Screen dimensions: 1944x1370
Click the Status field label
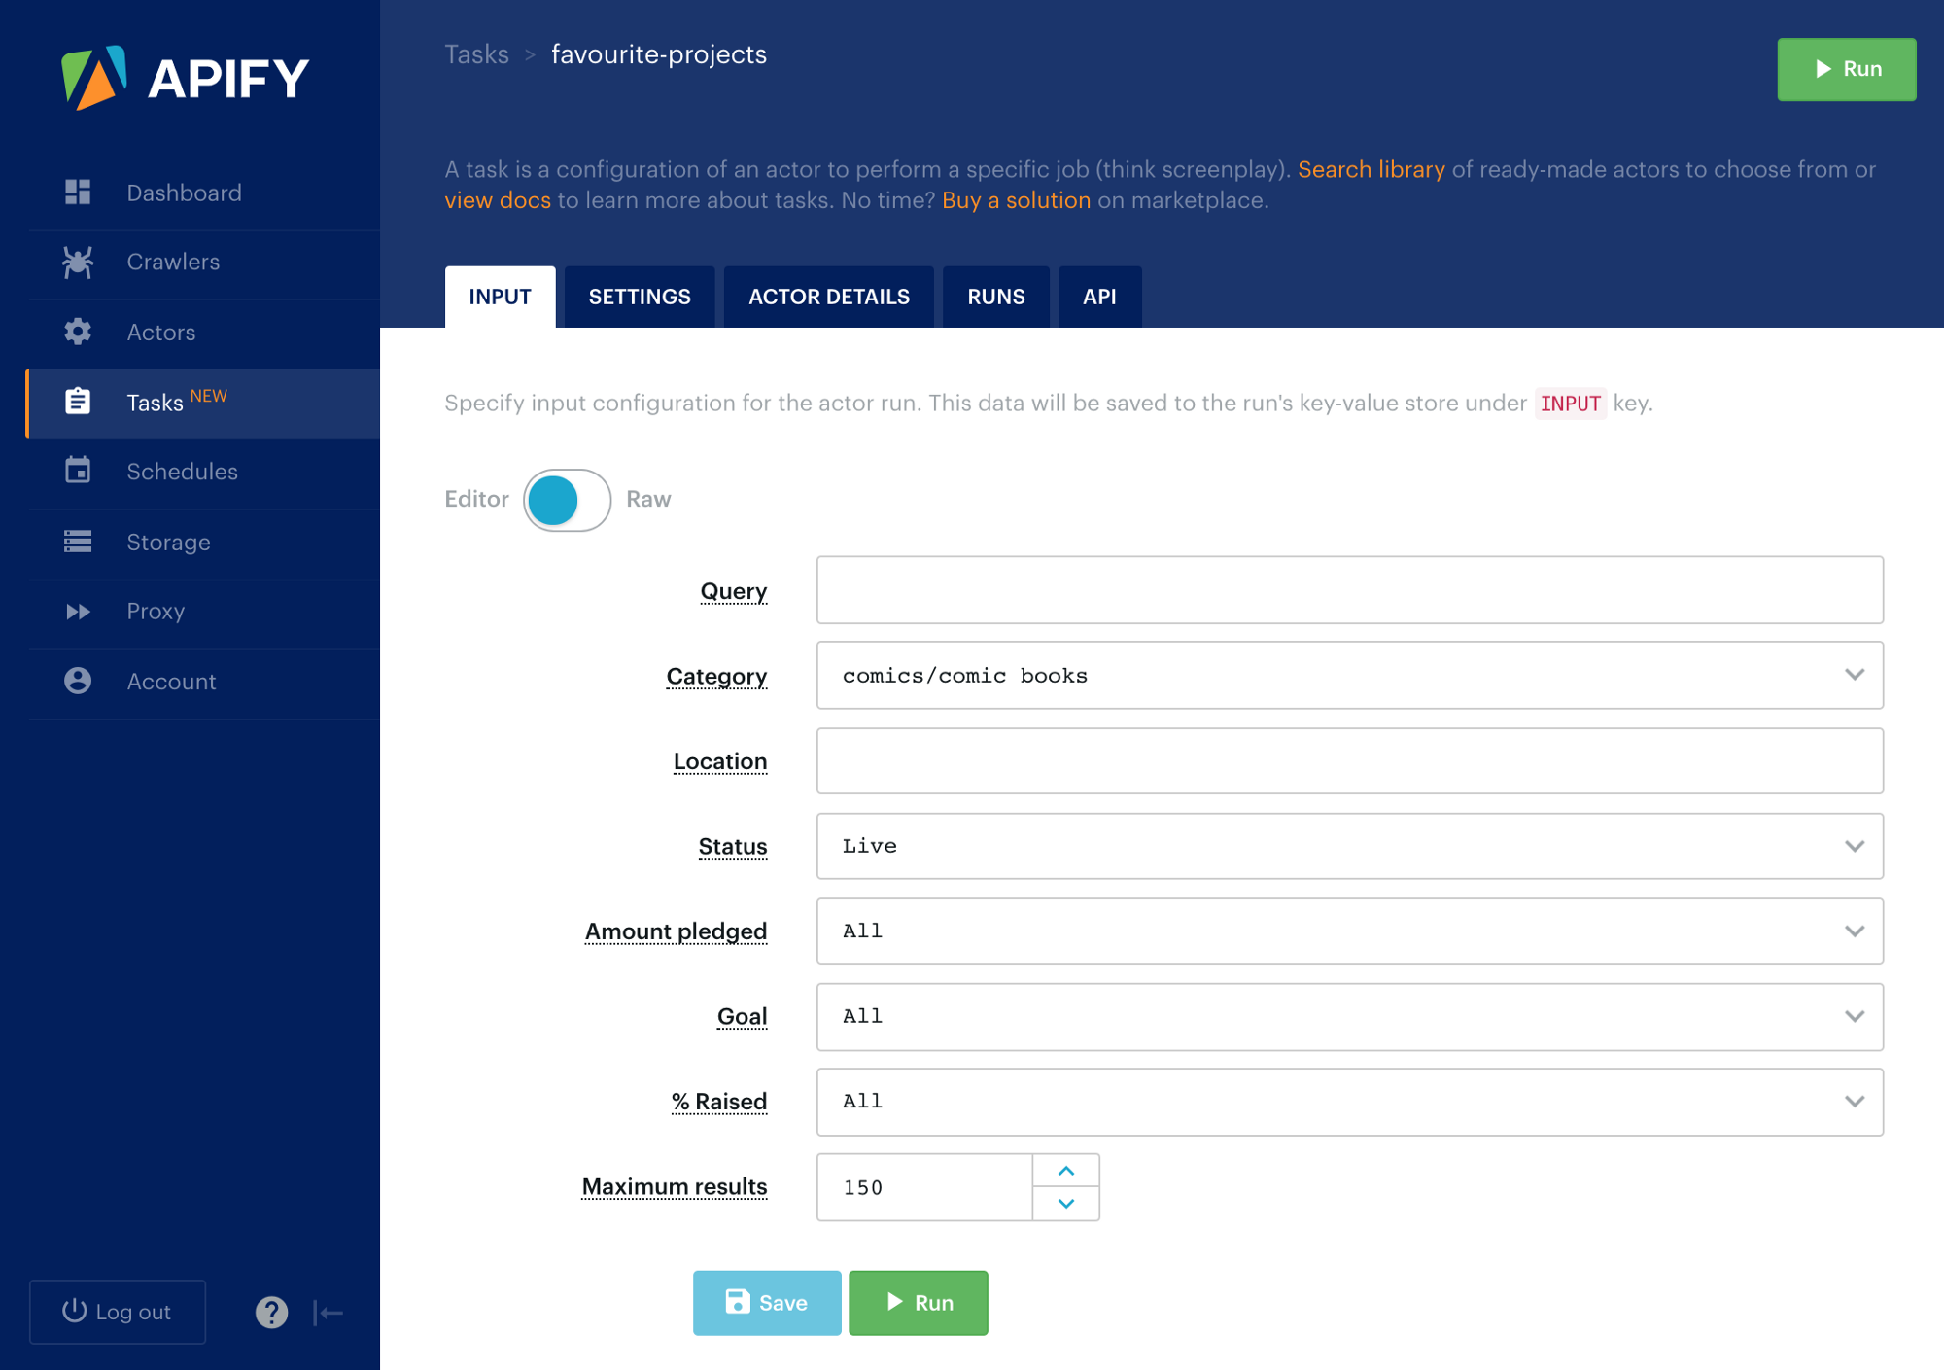tap(733, 846)
